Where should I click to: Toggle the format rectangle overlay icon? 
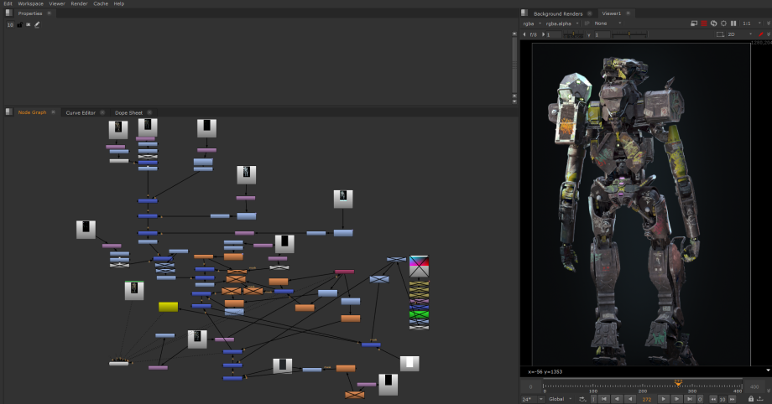[x=720, y=34]
